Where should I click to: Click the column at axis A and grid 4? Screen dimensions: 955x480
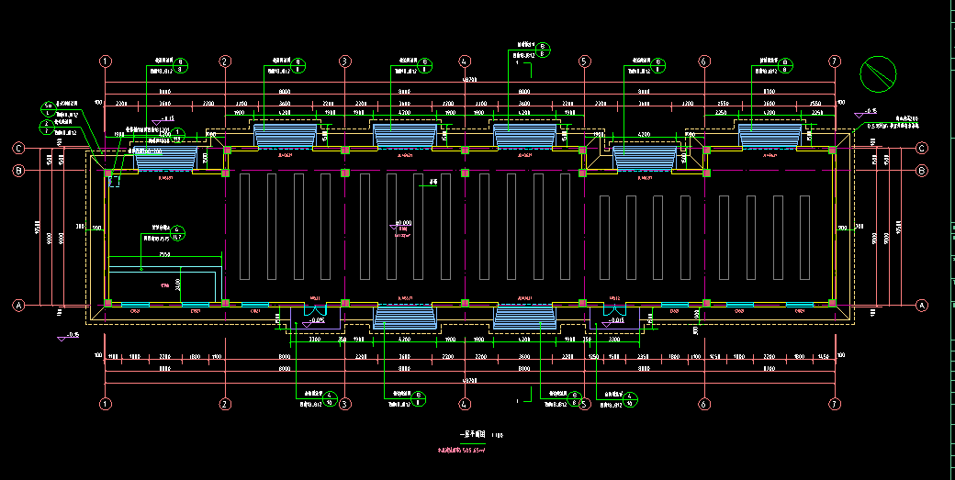tap(465, 302)
